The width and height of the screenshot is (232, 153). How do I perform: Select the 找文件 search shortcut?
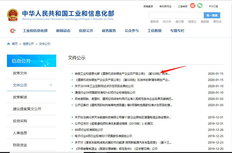click(x=167, y=22)
